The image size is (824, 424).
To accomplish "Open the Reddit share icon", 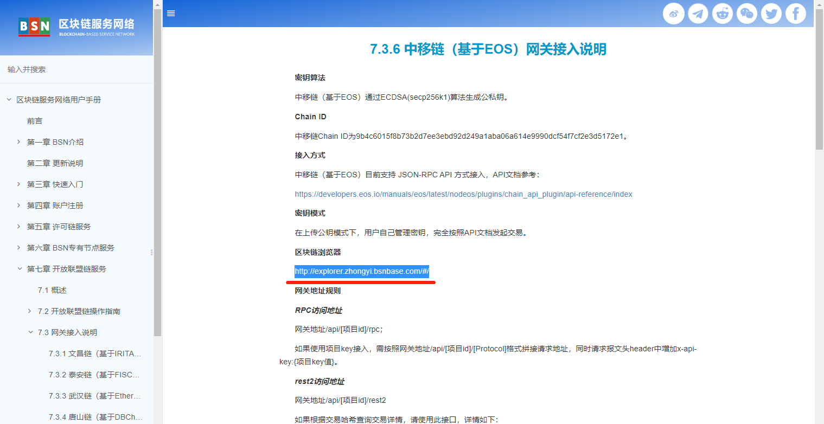I will [x=723, y=14].
